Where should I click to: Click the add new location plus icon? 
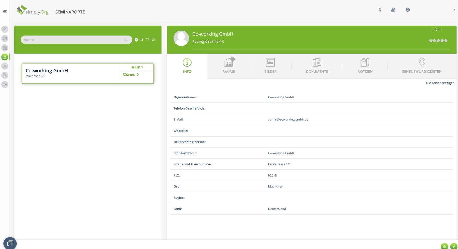click(136, 40)
